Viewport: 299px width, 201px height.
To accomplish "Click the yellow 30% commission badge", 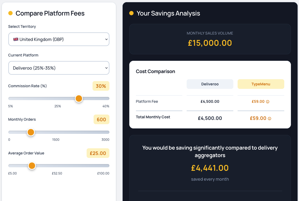I will point(101,86).
